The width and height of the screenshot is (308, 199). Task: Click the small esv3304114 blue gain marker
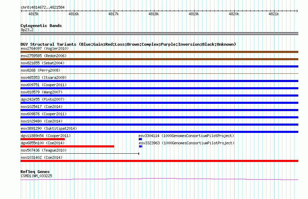(140, 139)
